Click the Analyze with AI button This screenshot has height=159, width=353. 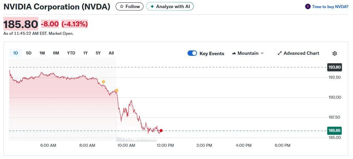(x=170, y=6)
